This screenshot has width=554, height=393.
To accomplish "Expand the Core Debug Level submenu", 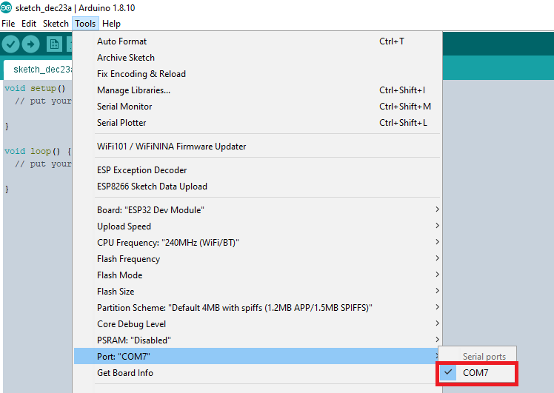I will coord(258,323).
